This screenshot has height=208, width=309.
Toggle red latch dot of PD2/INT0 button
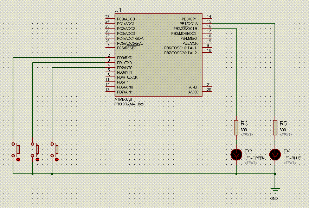pos(57,160)
